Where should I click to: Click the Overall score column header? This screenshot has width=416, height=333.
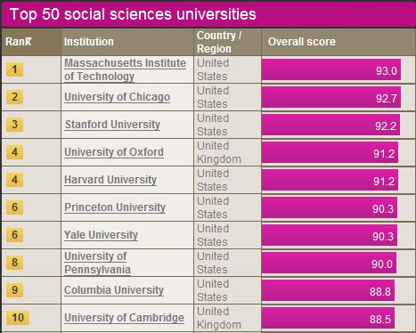pos(302,42)
